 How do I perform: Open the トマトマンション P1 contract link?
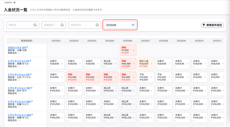(x=18, y=61)
